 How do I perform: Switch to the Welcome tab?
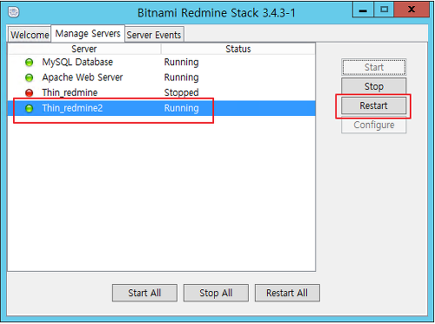30,35
